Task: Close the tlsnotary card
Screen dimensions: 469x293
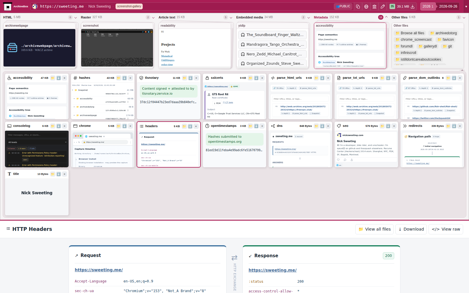Action: [x=196, y=78]
